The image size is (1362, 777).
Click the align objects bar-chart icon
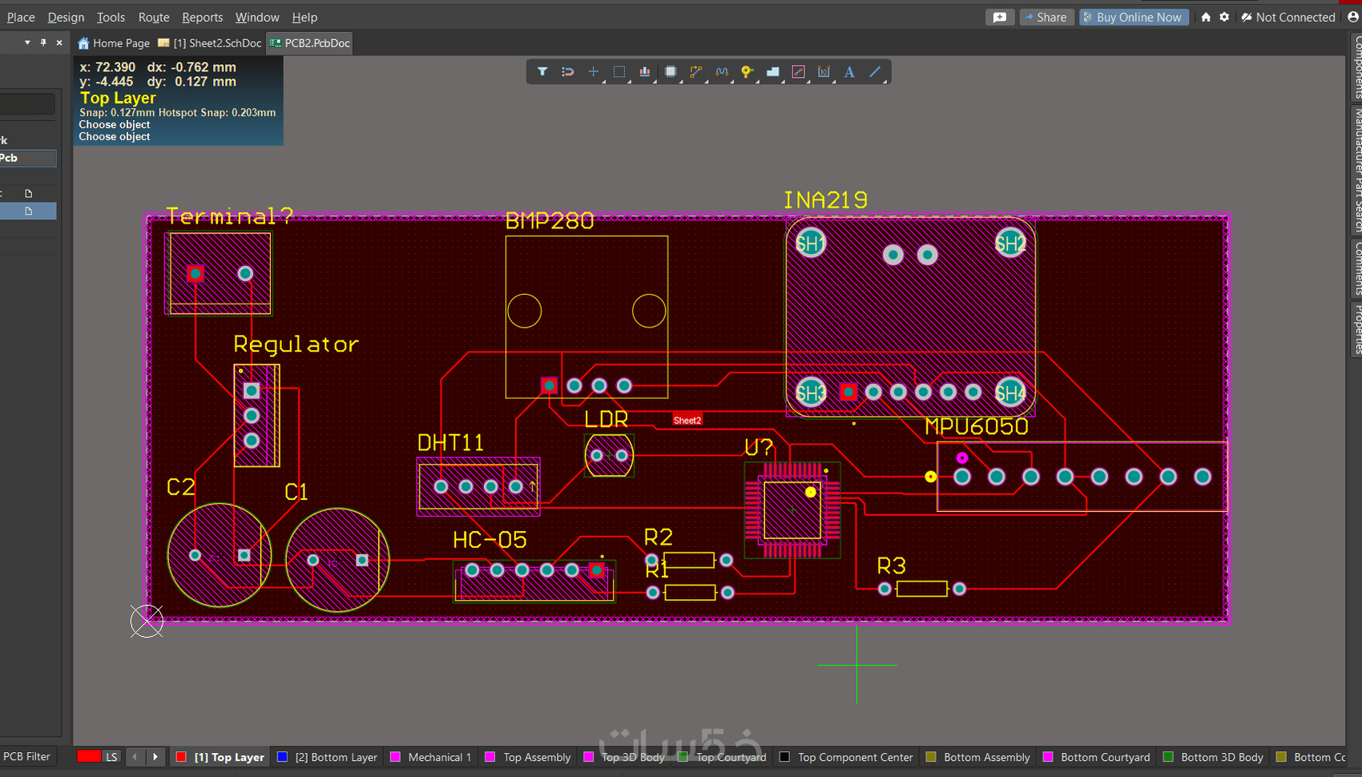(x=645, y=72)
